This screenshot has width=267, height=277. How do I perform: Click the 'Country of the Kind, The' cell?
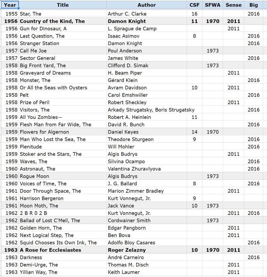point(52,21)
